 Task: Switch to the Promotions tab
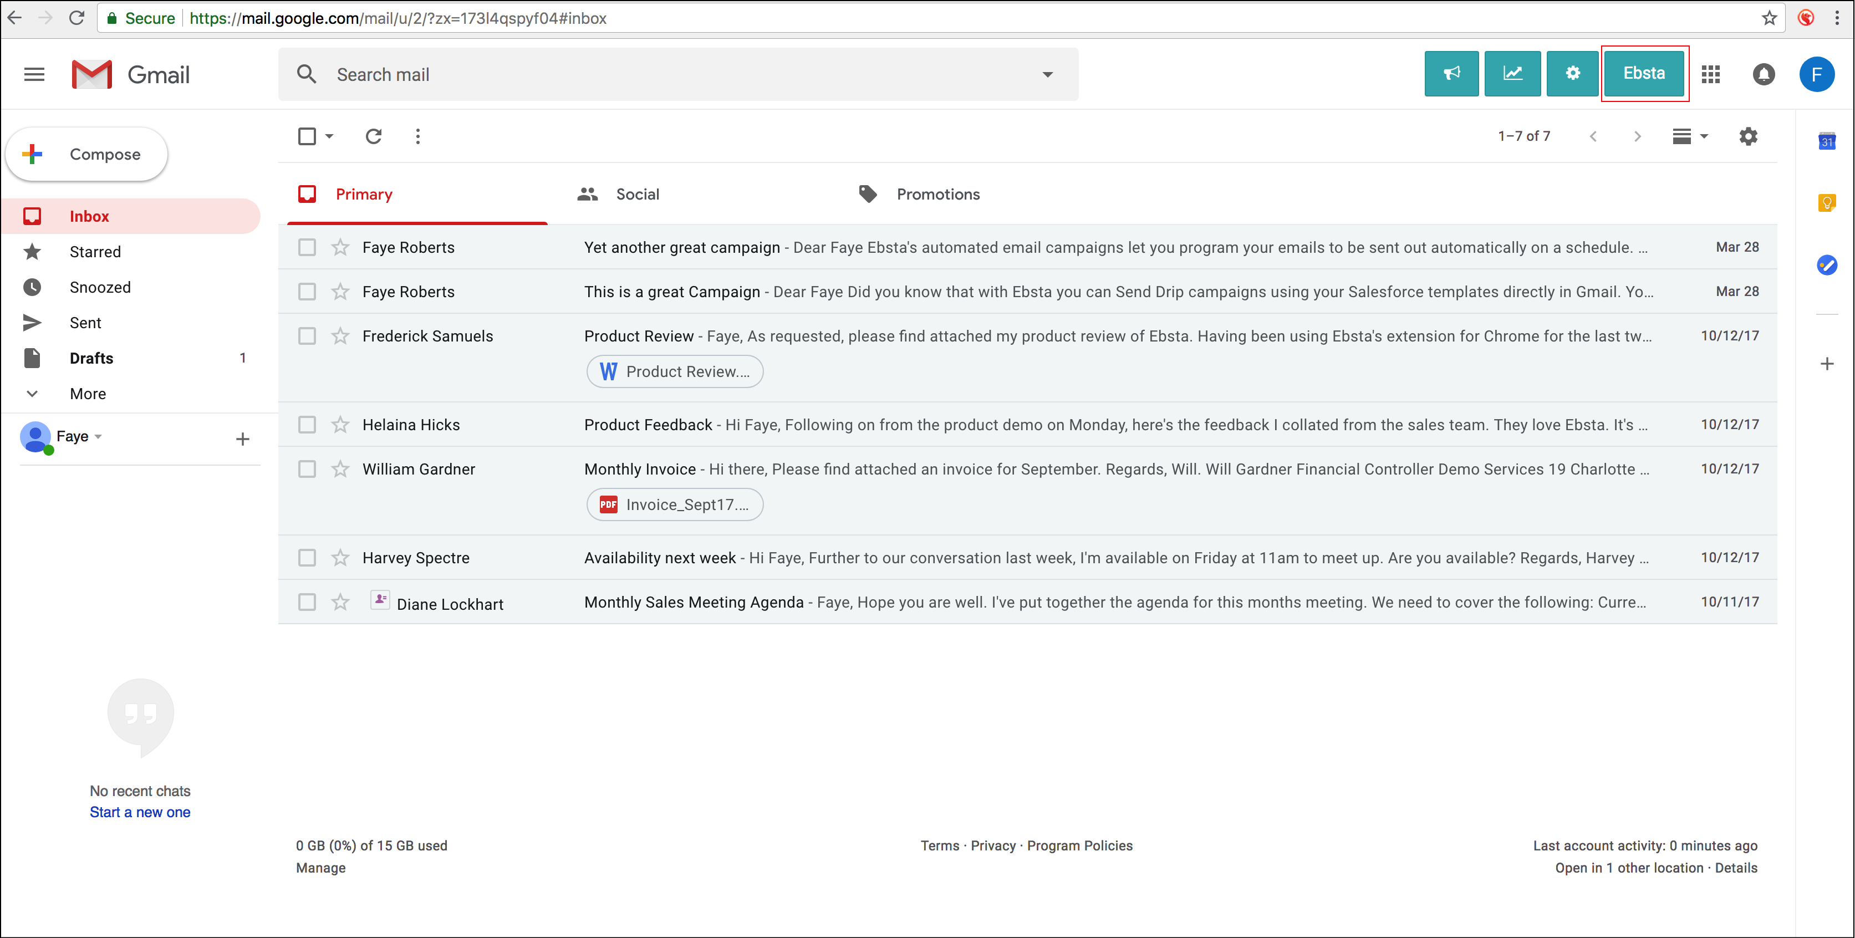click(937, 195)
